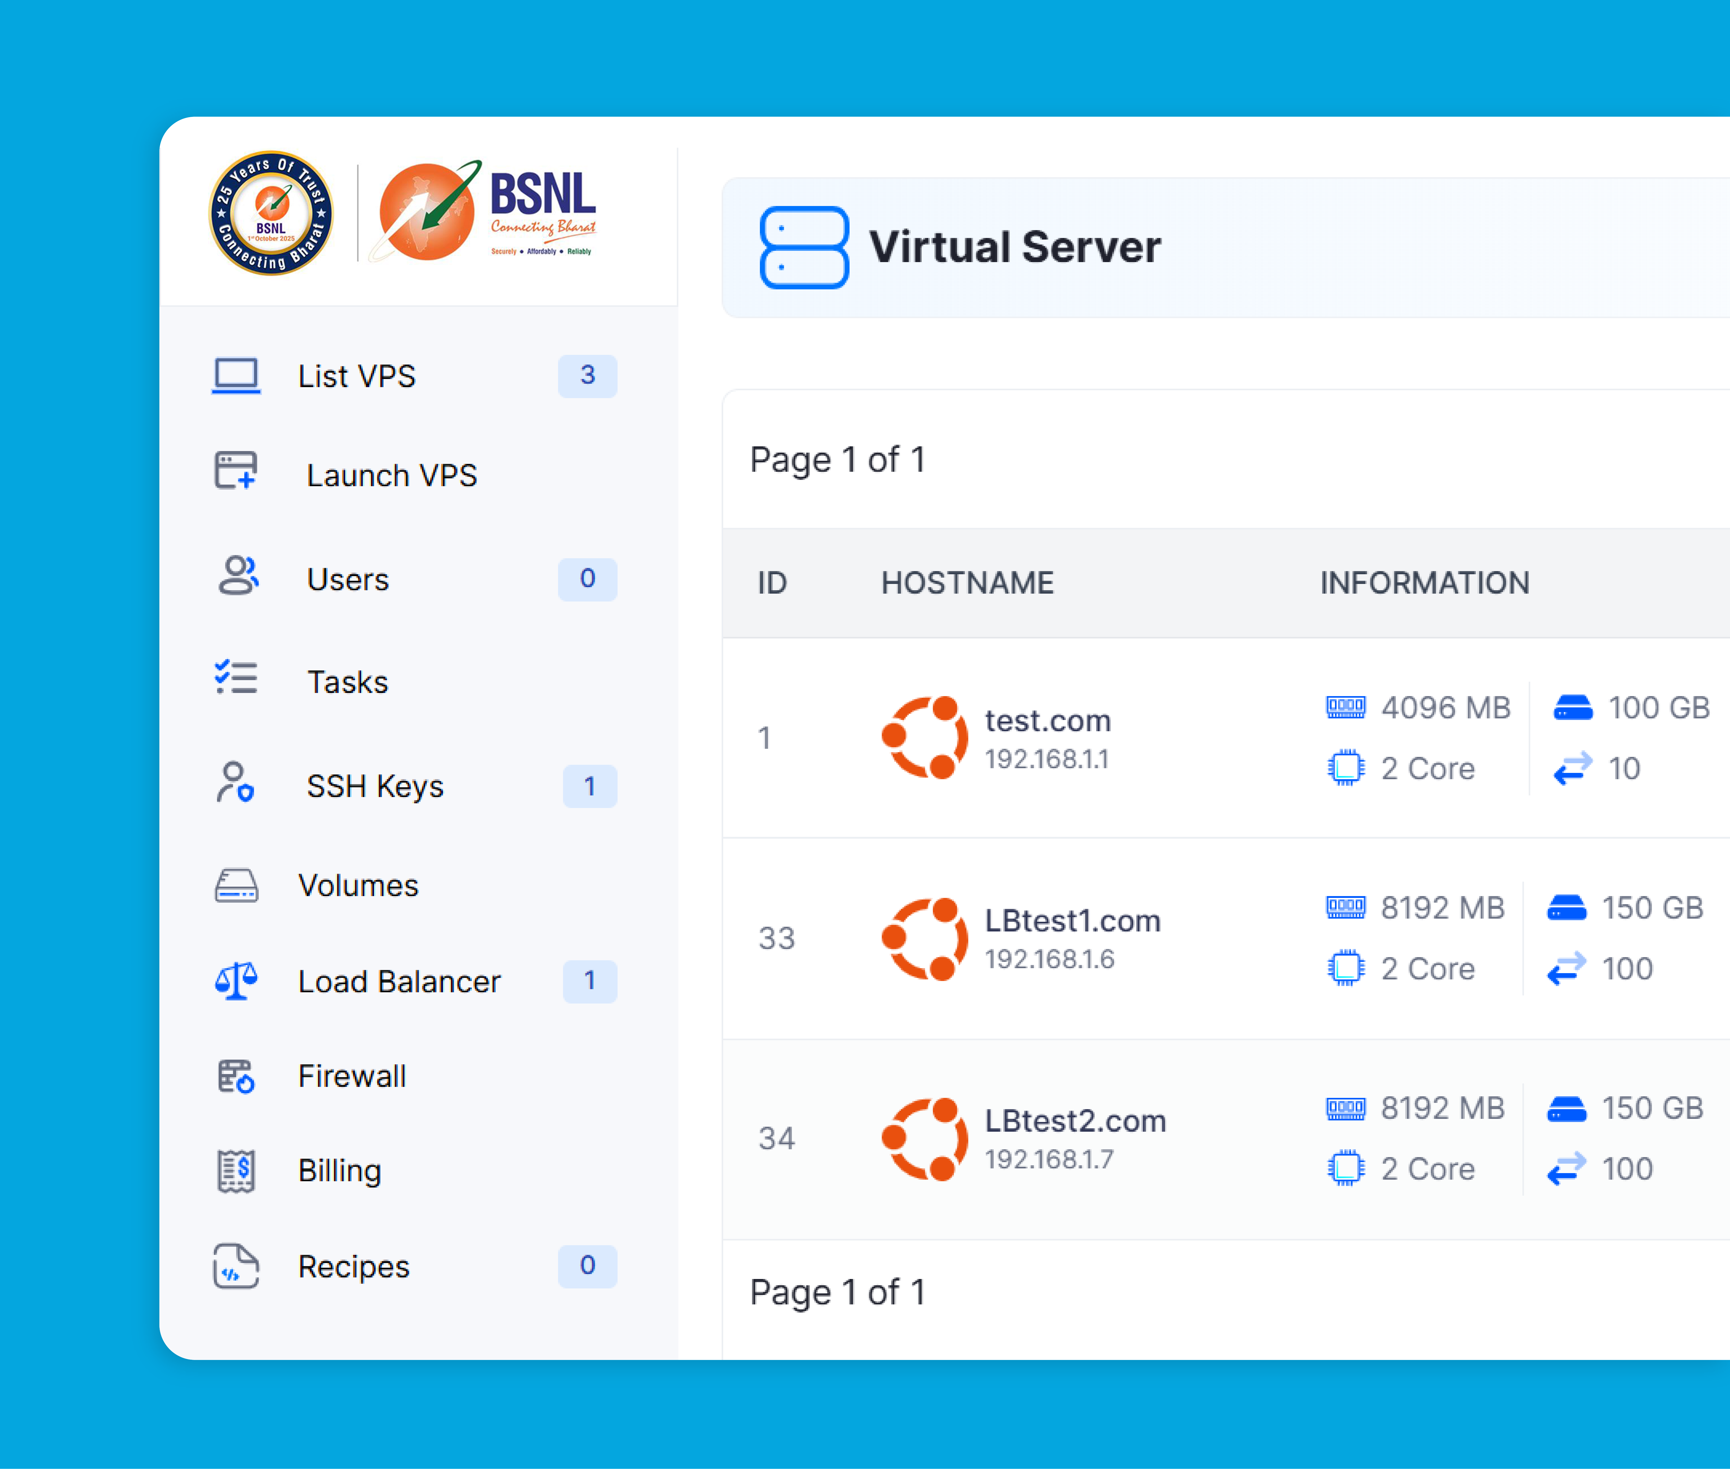Screen dimensions: 1730x1469
Task: Click the List VPS count badge
Action: tap(587, 376)
